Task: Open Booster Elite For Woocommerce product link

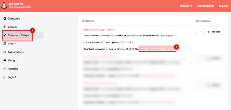Action: pyautogui.click(x=99, y=30)
